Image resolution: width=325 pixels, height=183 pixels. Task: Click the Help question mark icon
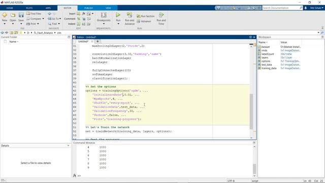point(254,8)
